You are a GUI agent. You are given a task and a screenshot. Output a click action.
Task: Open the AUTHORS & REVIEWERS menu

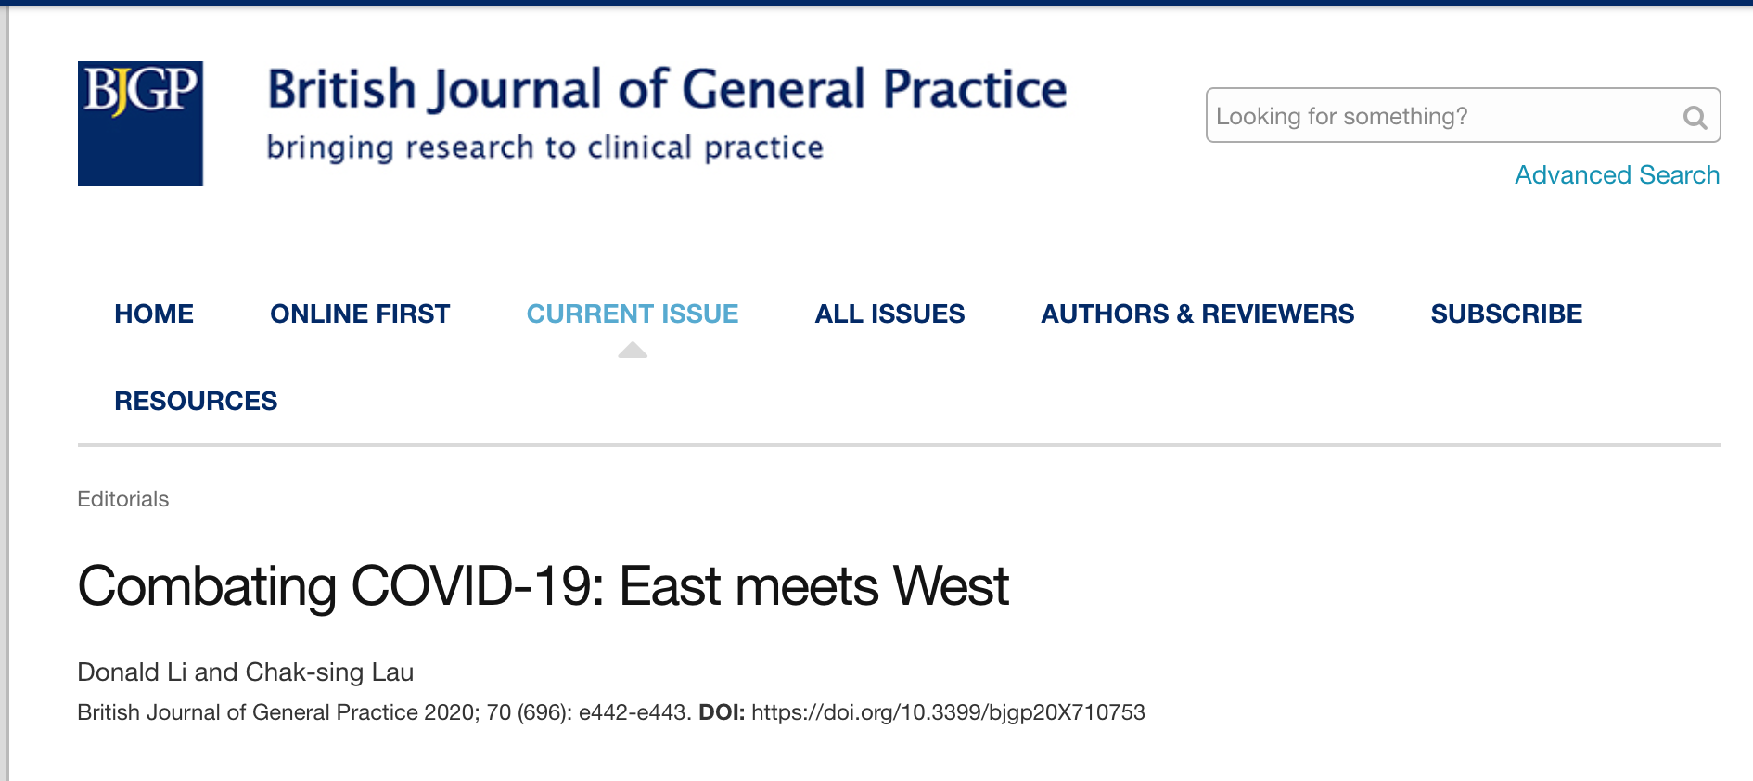tap(1197, 314)
